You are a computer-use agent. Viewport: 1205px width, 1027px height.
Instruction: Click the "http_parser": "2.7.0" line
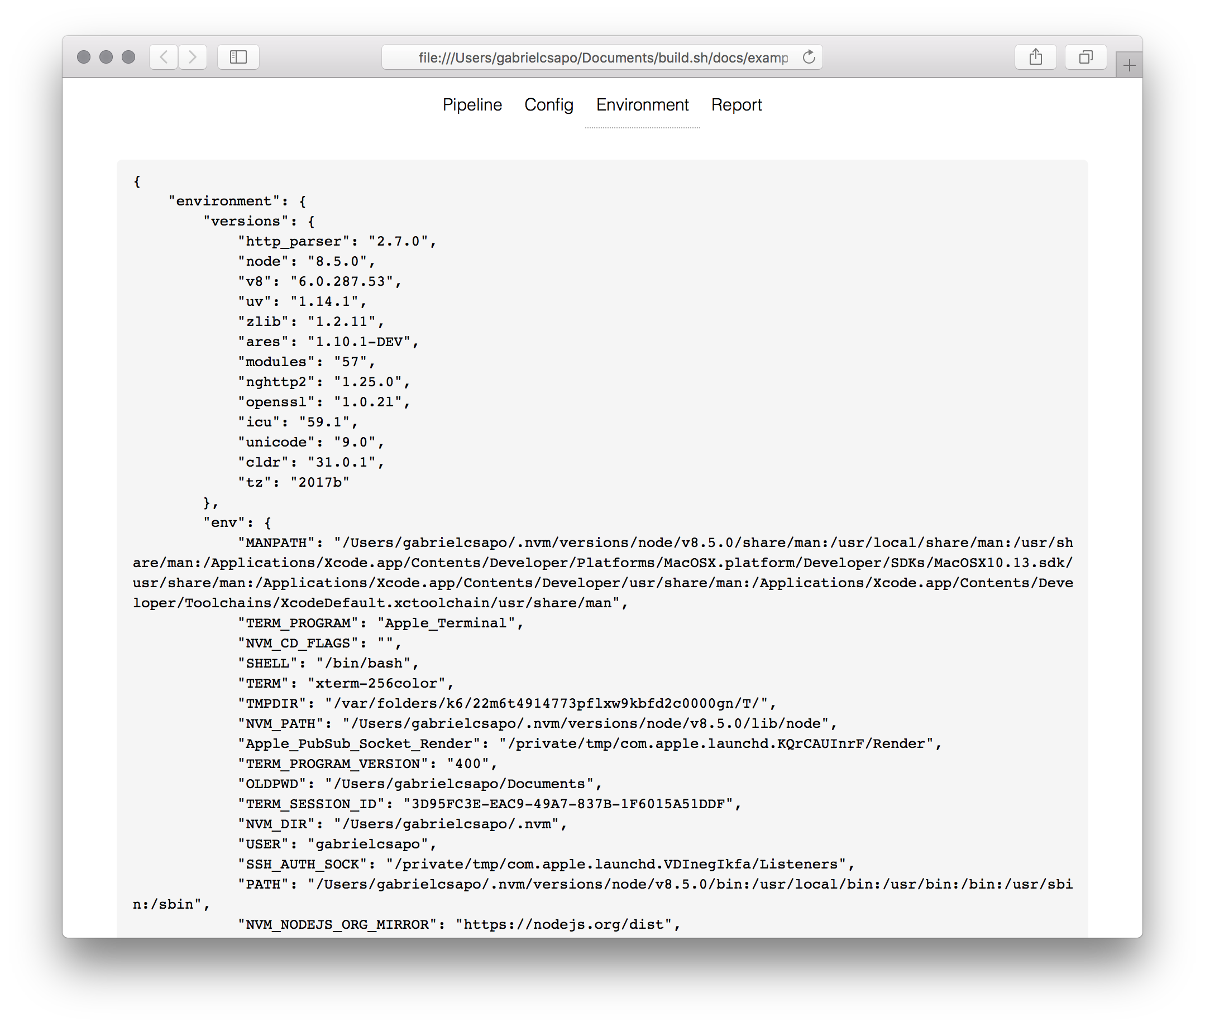click(337, 241)
